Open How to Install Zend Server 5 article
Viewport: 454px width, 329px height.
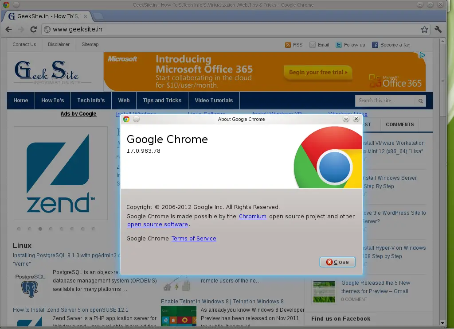tap(70, 310)
